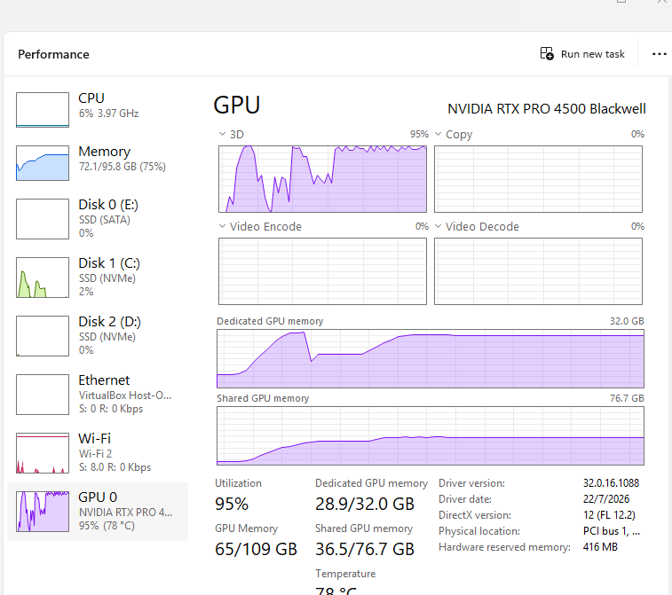Click the 65/109 GB GPU Memory value
Image resolution: width=672 pixels, height=595 pixels.
coord(256,549)
